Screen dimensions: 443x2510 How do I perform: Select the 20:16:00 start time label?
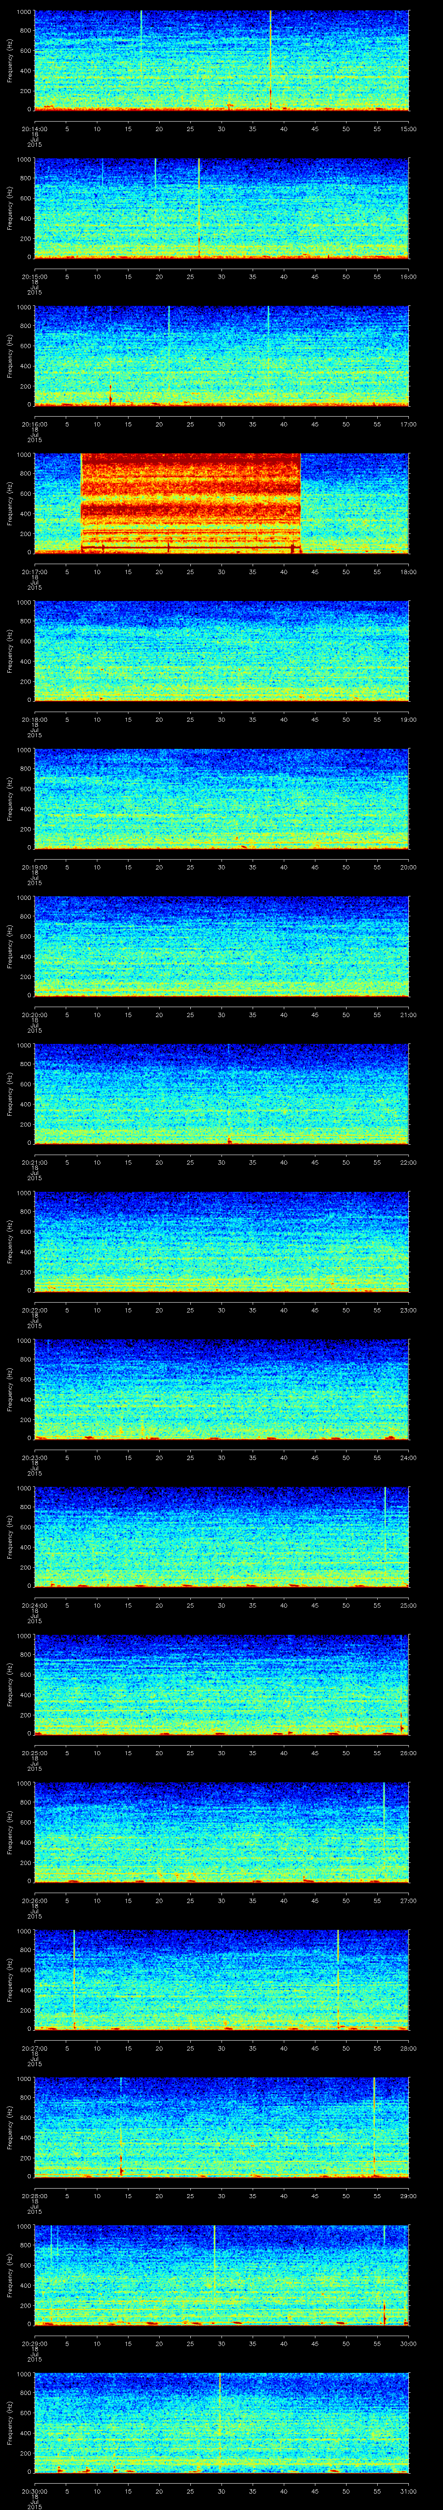pyautogui.click(x=34, y=424)
